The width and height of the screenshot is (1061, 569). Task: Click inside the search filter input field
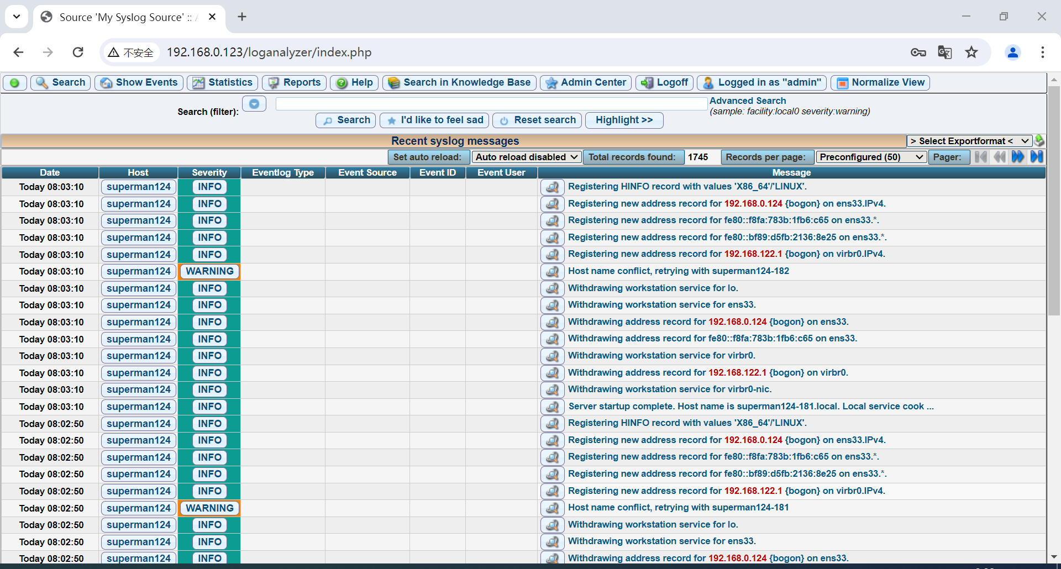click(x=491, y=103)
